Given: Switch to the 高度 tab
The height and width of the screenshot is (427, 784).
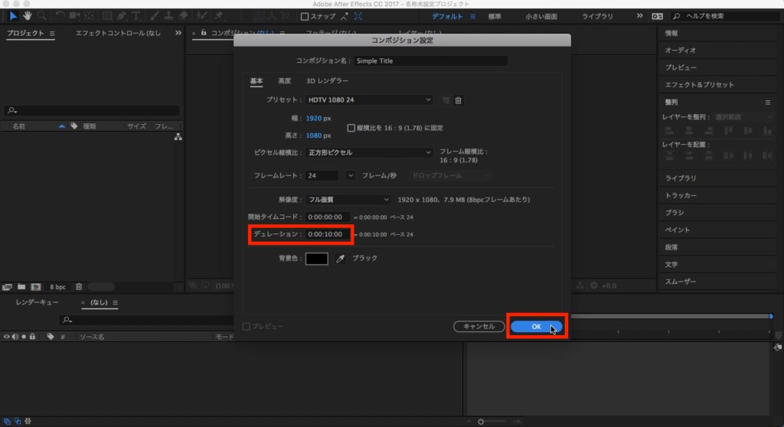Looking at the screenshot, I should coord(285,81).
